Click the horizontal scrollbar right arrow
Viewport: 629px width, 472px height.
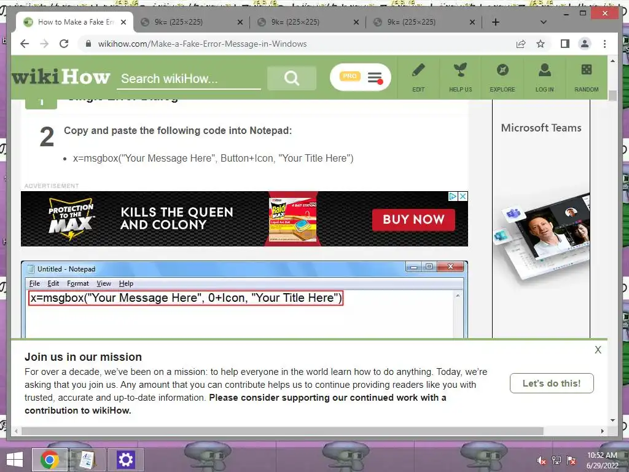click(602, 431)
